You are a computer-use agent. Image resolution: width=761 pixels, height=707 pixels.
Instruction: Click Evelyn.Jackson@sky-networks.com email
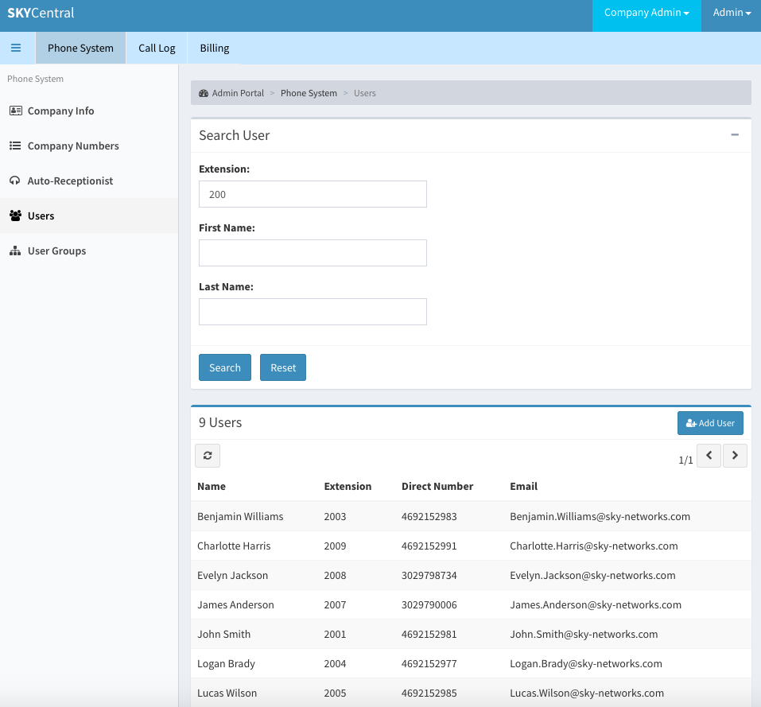[592, 576]
